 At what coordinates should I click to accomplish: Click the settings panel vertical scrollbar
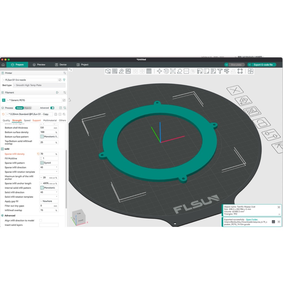click(66, 179)
